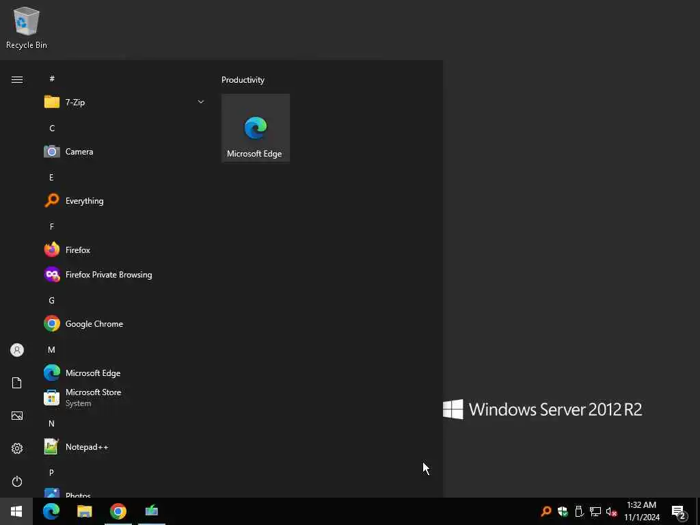Click the letter C section header
The image size is (700, 525).
[x=52, y=128]
